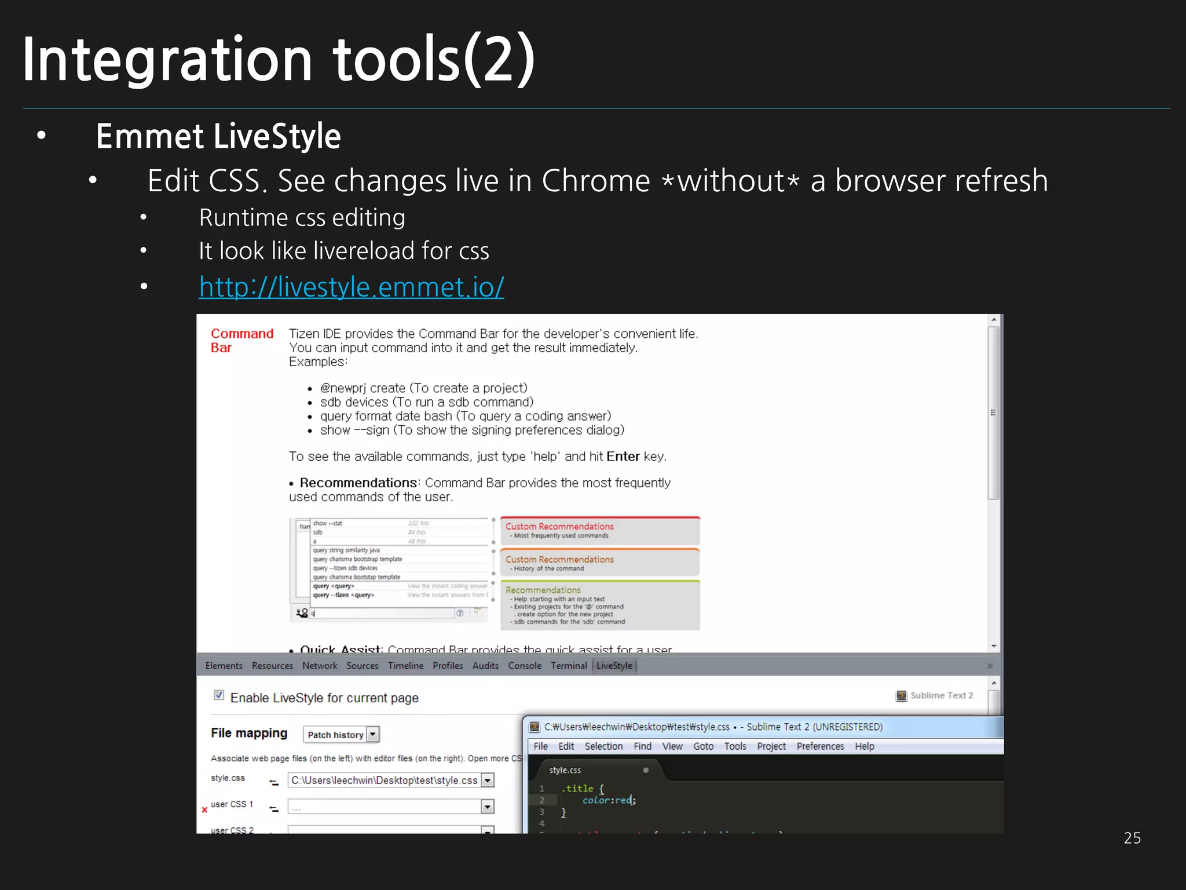Click the 'File mapping' heading
Viewport: 1186px width, 890px height.
(x=249, y=733)
